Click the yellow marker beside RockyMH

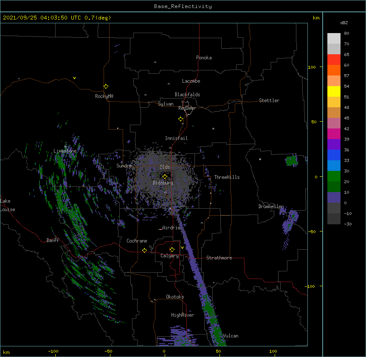(x=106, y=86)
